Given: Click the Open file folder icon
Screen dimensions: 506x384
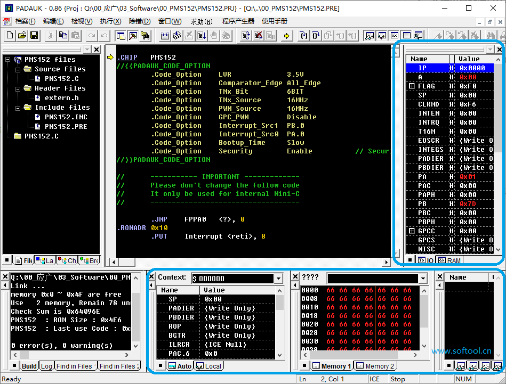Looking at the screenshot, I should click(22, 36).
